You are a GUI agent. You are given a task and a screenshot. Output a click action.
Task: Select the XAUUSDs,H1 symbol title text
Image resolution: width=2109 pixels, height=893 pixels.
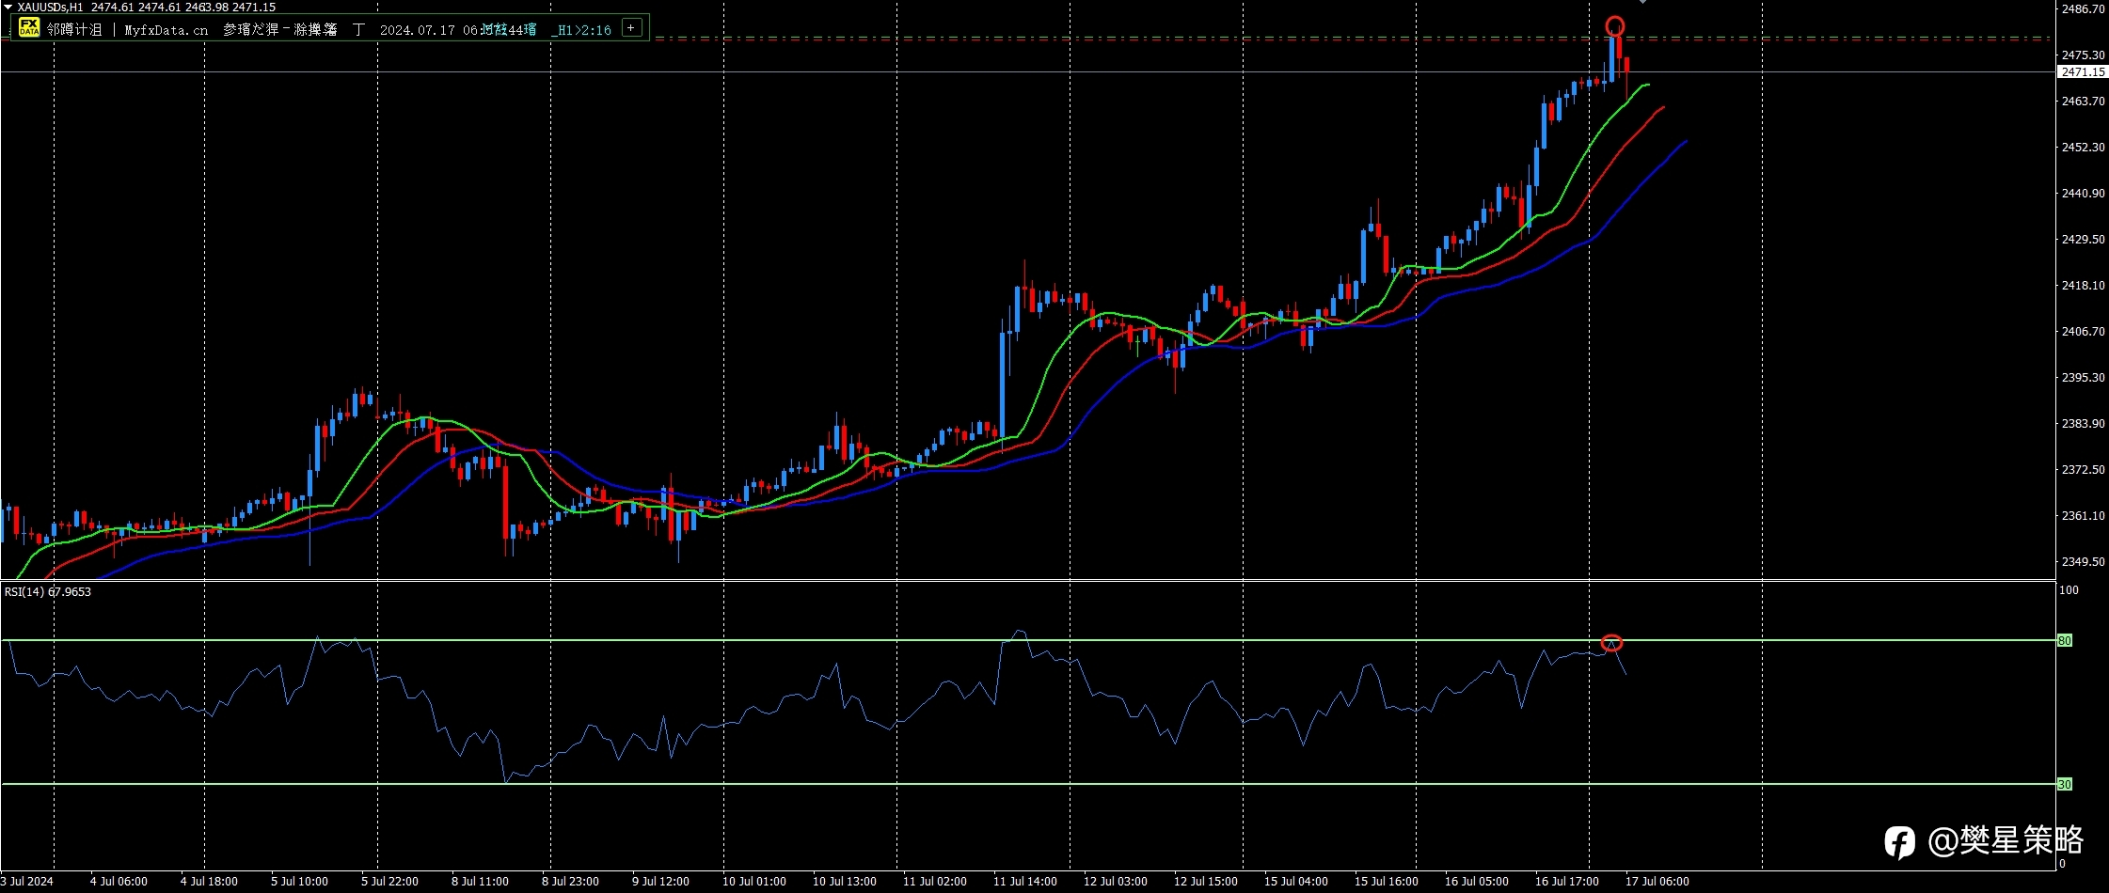point(50,8)
